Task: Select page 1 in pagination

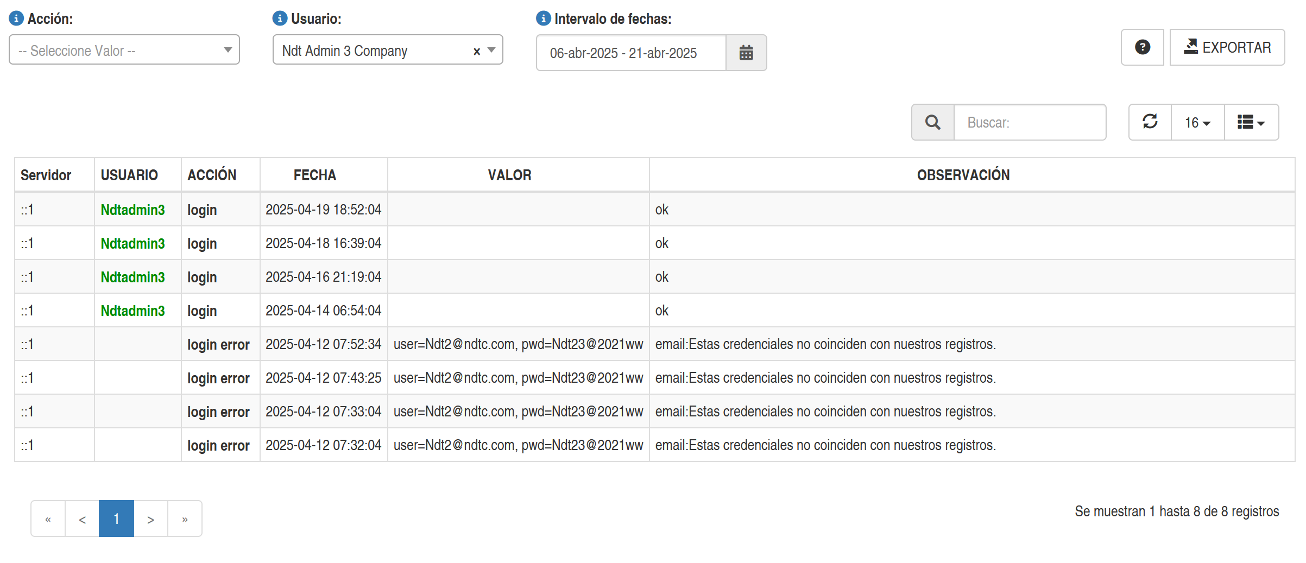Action: tap(116, 518)
